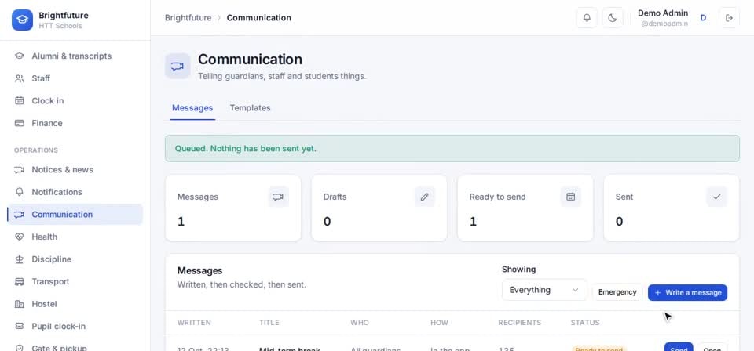Click the Demo Admin user name
Viewport: 754px width, 351px height.
(x=663, y=13)
